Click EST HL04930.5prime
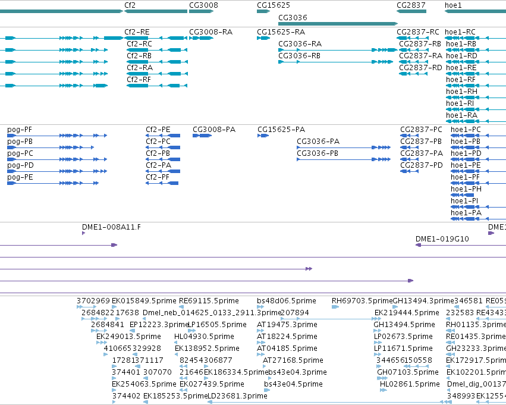Viewport: 506px width, 405px height. coord(204,336)
